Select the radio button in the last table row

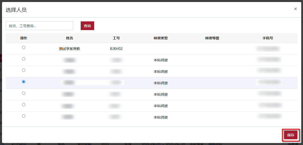(23, 116)
